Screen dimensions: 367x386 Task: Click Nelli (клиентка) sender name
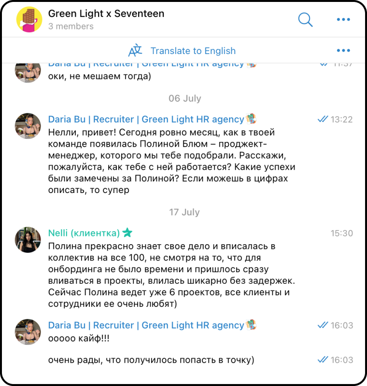point(84,233)
